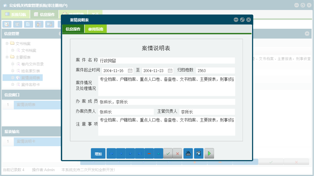Click the green run arrow icon

(x=209, y=153)
